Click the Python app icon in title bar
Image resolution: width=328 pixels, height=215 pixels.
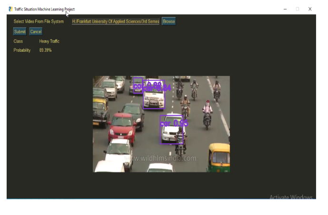(x=10, y=9)
